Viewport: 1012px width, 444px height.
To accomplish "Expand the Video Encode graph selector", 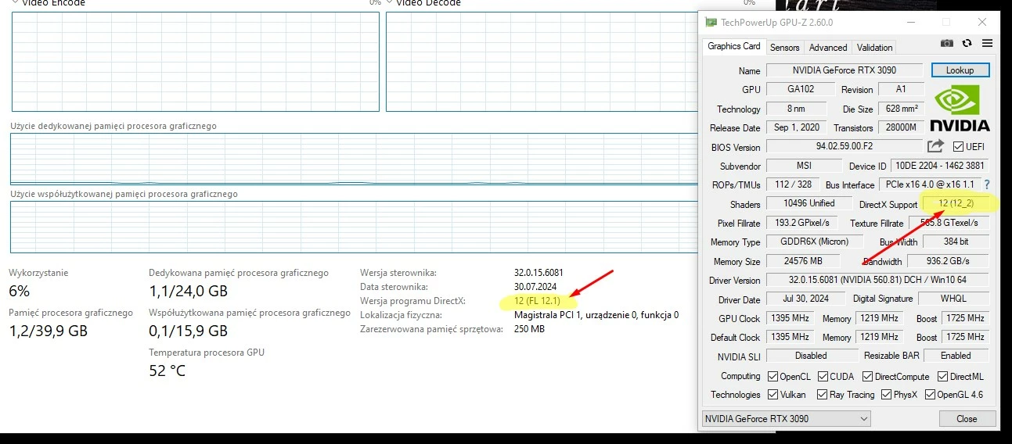I will click(x=15, y=2).
